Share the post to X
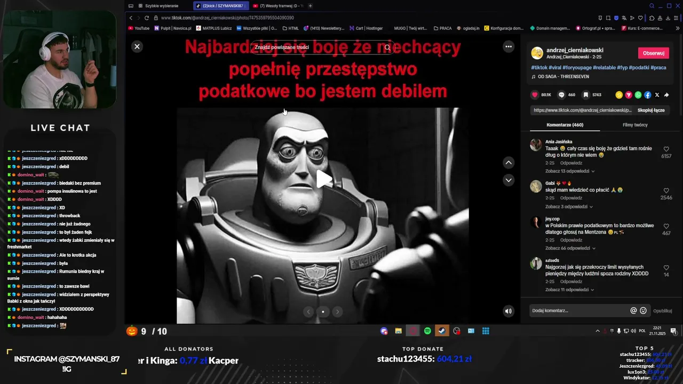Image resolution: width=683 pixels, height=384 pixels. point(657,95)
